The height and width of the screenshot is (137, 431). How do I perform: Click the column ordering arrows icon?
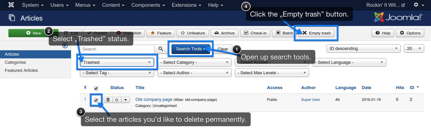[x=85, y=88]
